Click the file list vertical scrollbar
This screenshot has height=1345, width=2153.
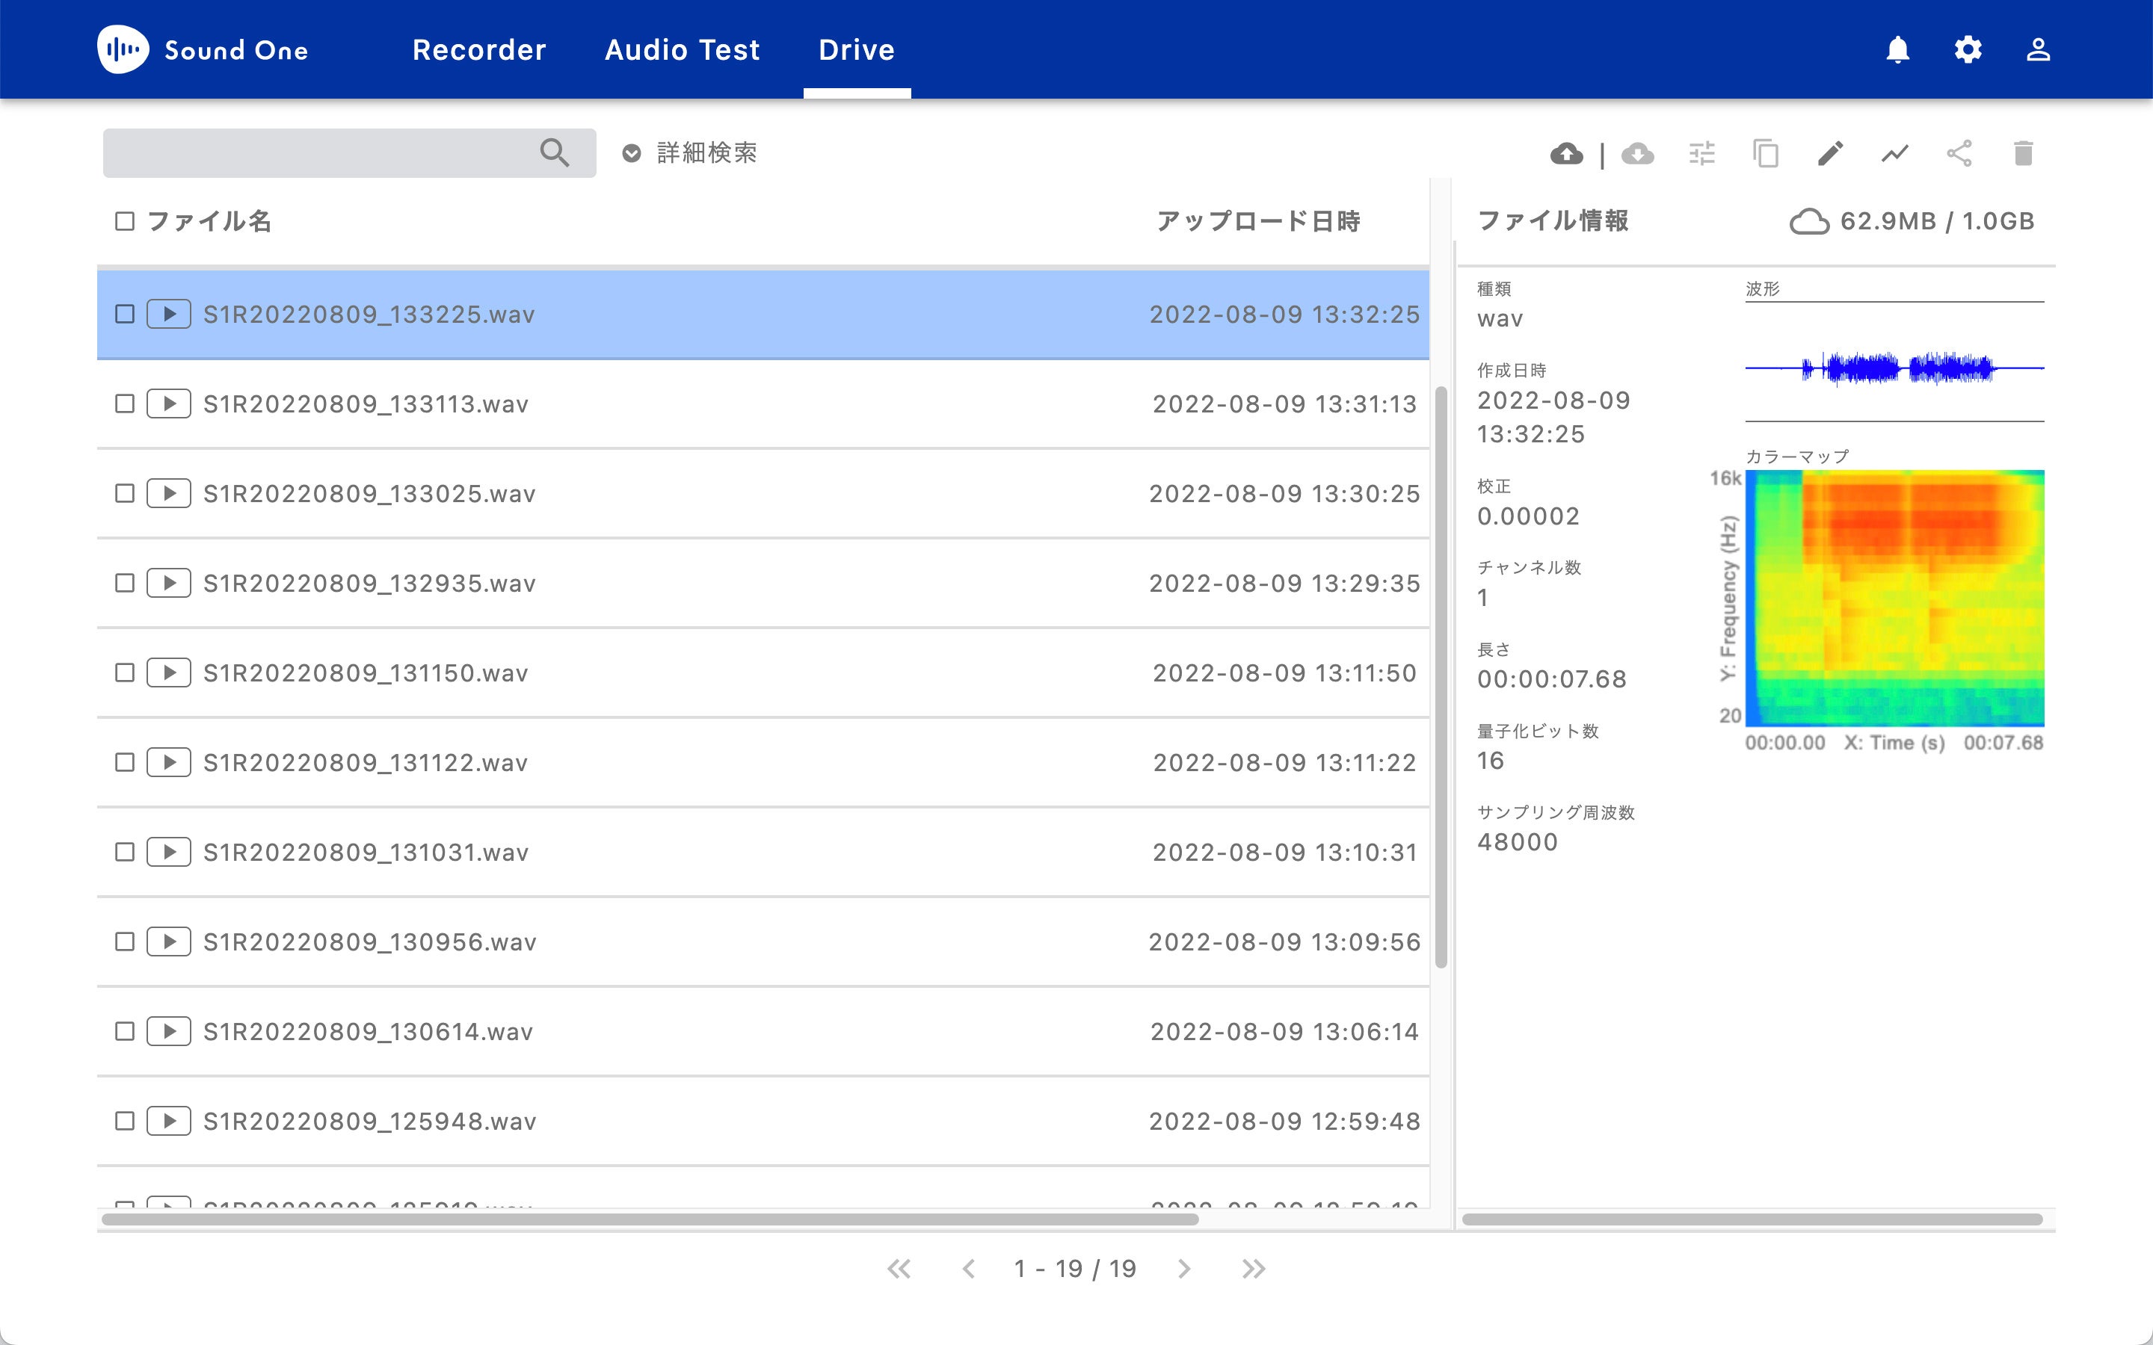click(x=1441, y=676)
